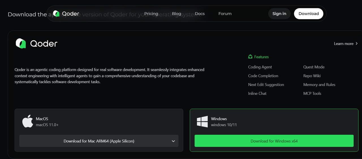Open the Quest Mode feature
Viewport: 362px width, 159px height.
click(314, 67)
